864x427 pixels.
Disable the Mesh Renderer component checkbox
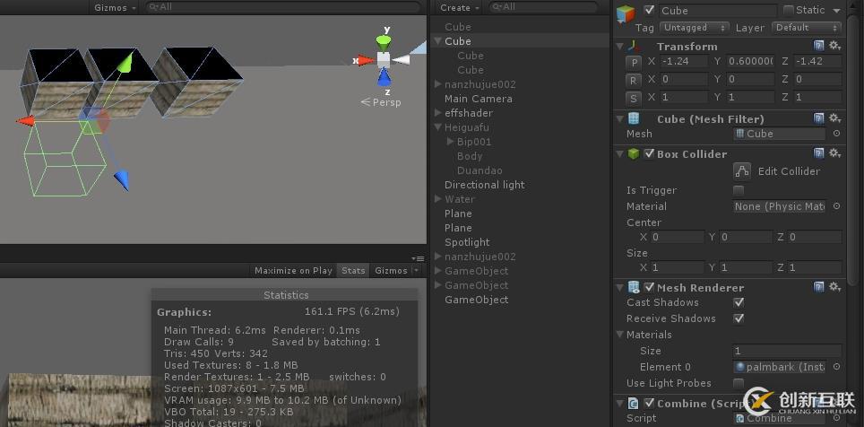click(x=649, y=287)
